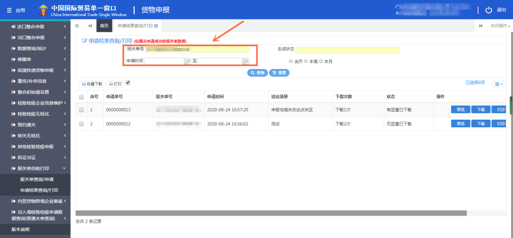Expand 其他检验检疫申报 menu
This screenshot has height=238, width=513.
pyautogui.click(x=35, y=147)
